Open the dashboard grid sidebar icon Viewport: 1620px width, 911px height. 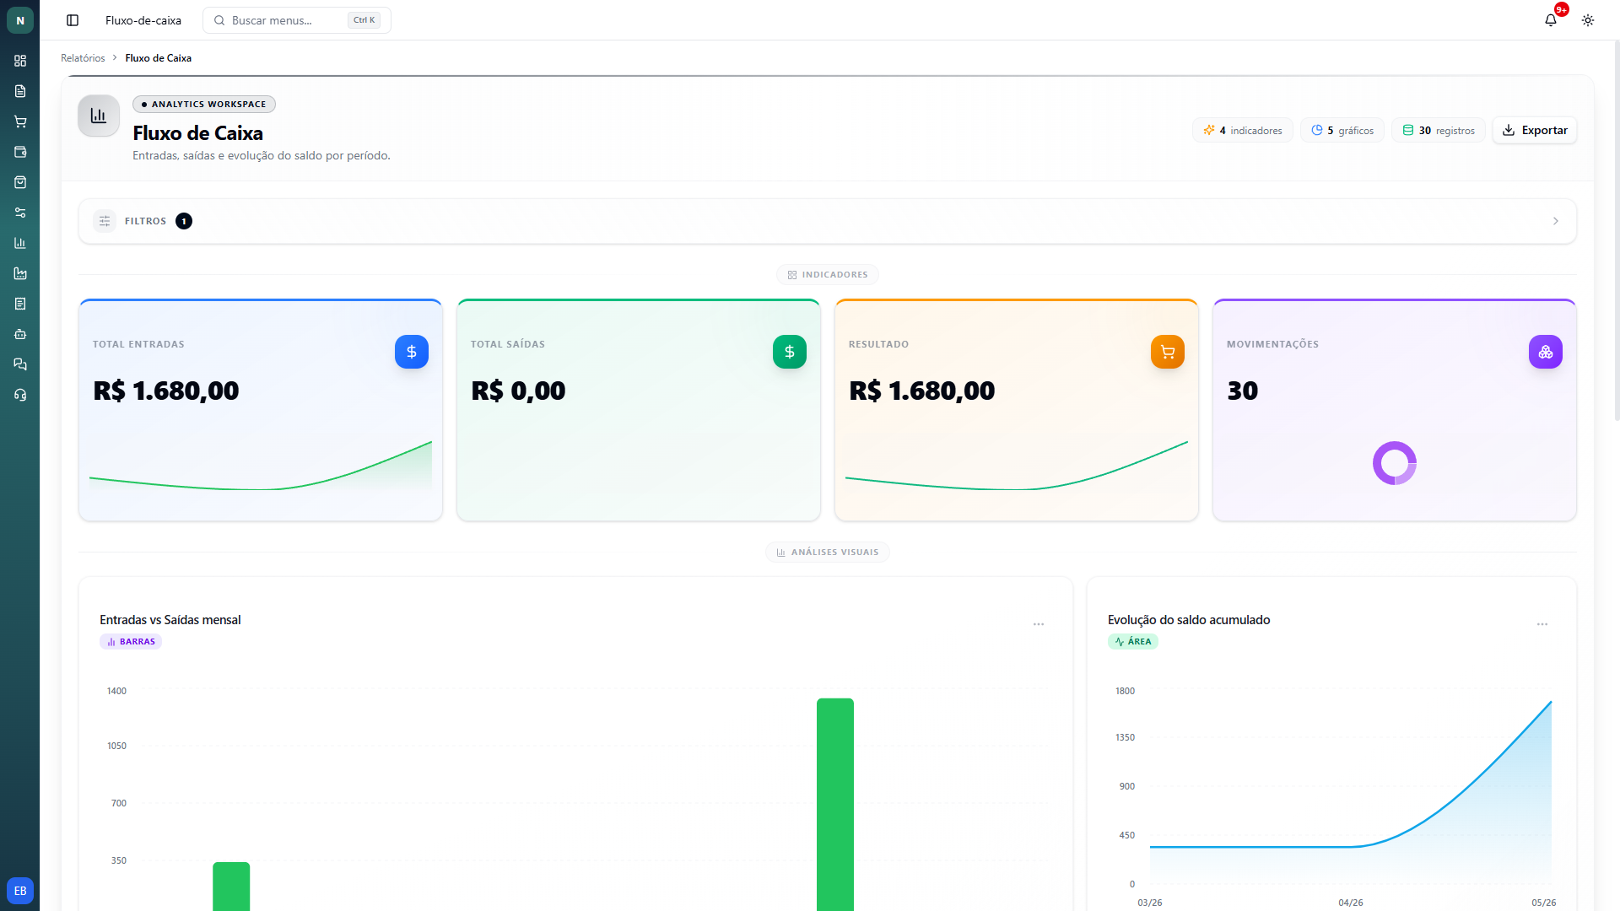[20, 61]
